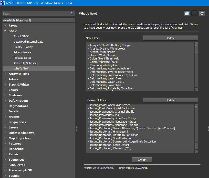The width and height of the screenshot is (209, 178).
Task: Expand the Contours category
Action: pyautogui.click(x=5, y=95)
